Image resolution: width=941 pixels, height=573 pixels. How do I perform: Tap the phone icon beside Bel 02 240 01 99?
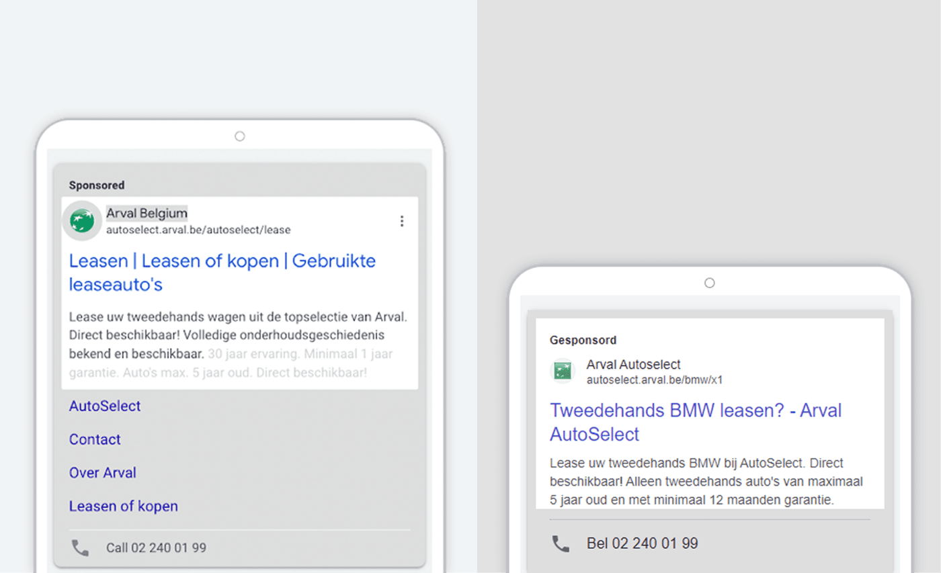click(561, 543)
